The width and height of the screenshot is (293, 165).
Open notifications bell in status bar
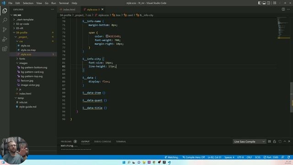pos(289,157)
